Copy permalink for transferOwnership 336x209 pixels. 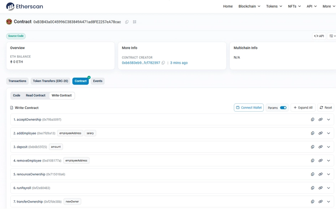pos(321,202)
